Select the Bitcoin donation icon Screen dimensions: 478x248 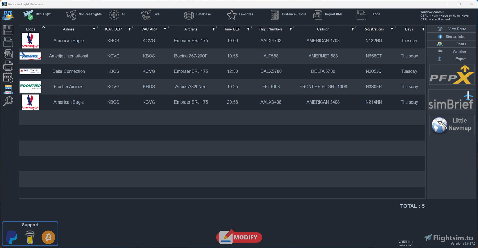point(48,237)
